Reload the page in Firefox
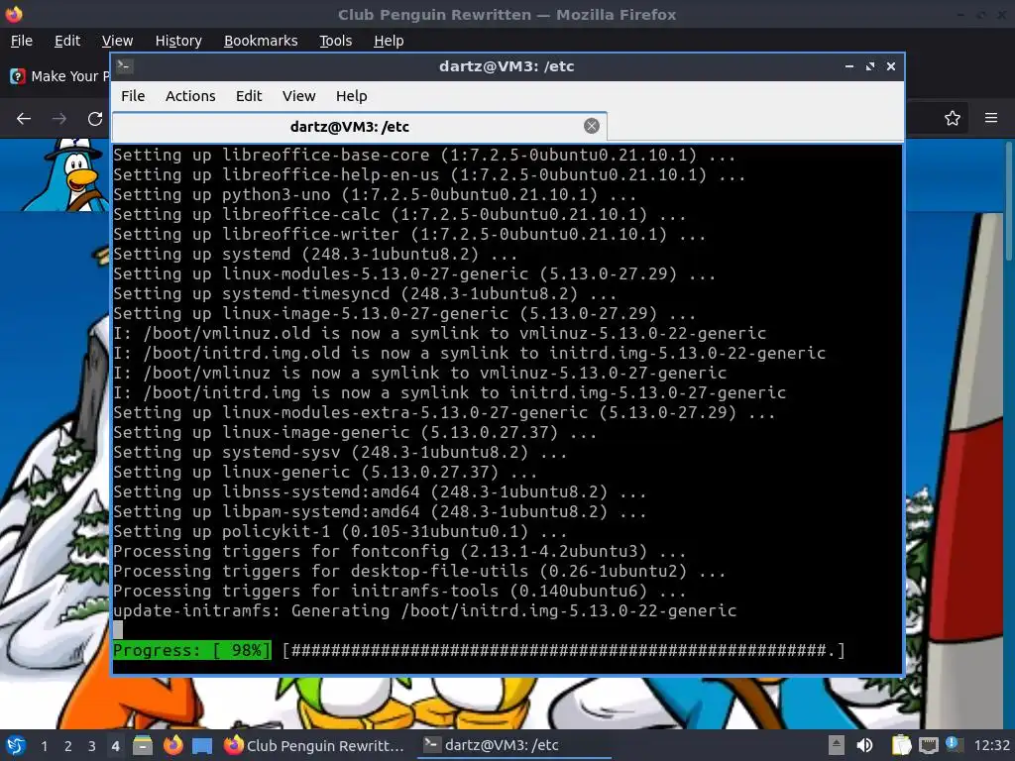Image resolution: width=1015 pixels, height=761 pixels. point(95,119)
